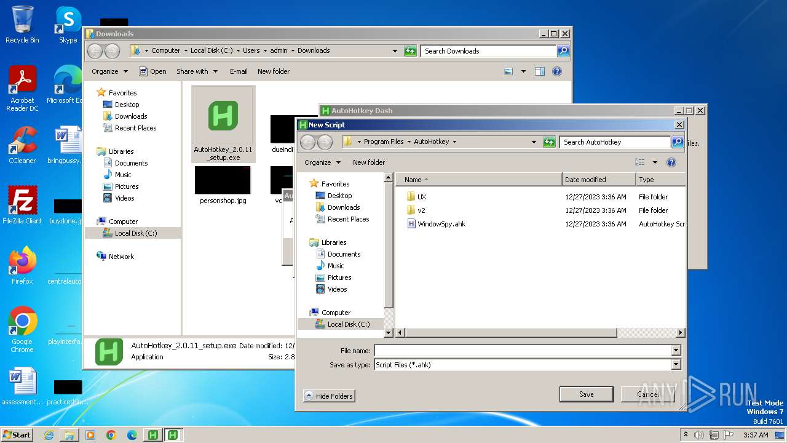Screen dimensions: 787x443
Task: Open FileZilla Client desktop icon
Action: 22,205
